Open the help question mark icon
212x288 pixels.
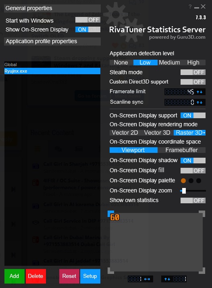pos(190,6)
